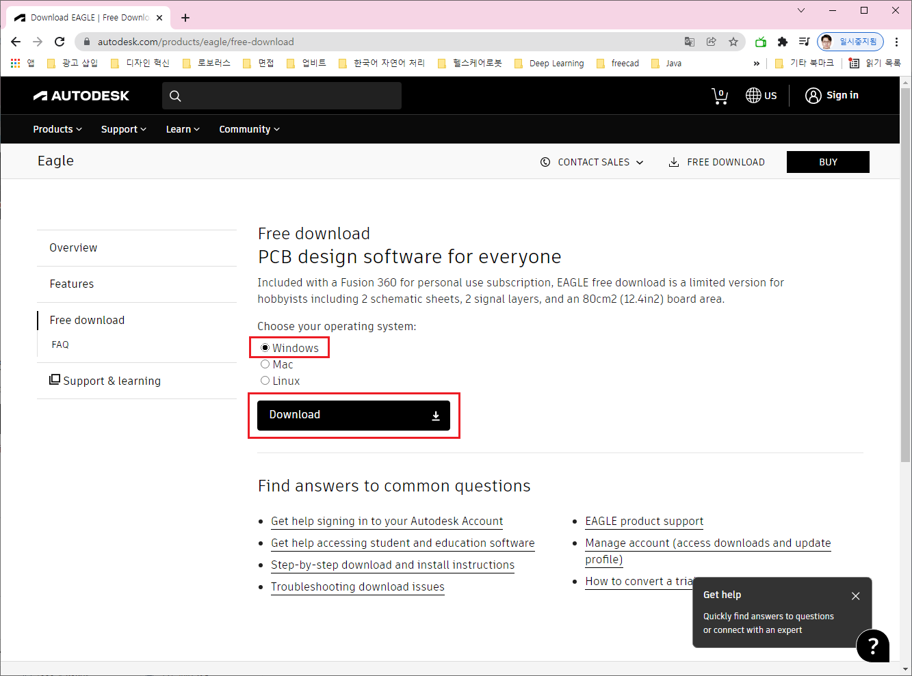Screen dimensions: 912x676
Task: Expand the Products menu
Action: coord(57,129)
